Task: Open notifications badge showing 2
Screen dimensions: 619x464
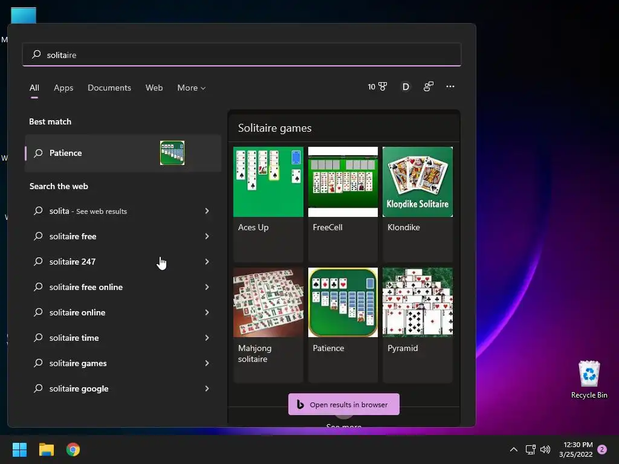Action: pyautogui.click(x=602, y=449)
